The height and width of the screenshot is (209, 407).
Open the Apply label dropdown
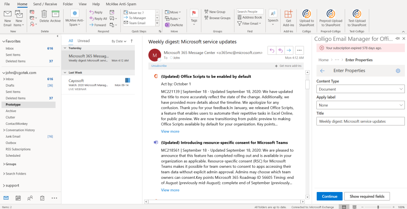[x=360, y=105]
